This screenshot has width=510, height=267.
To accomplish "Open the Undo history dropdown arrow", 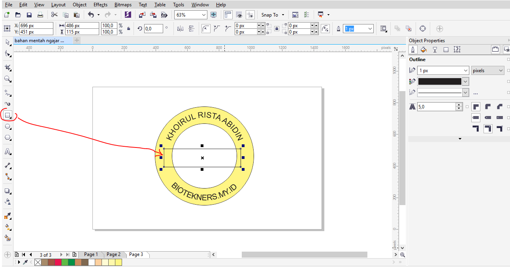I will pos(98,15).
